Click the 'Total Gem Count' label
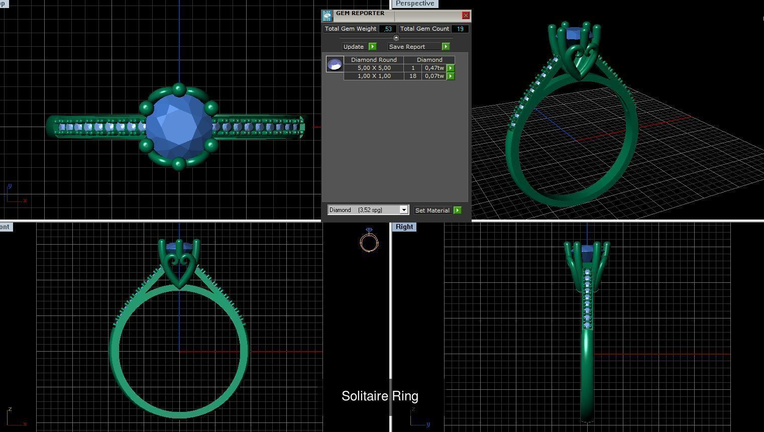 [424, 29]
